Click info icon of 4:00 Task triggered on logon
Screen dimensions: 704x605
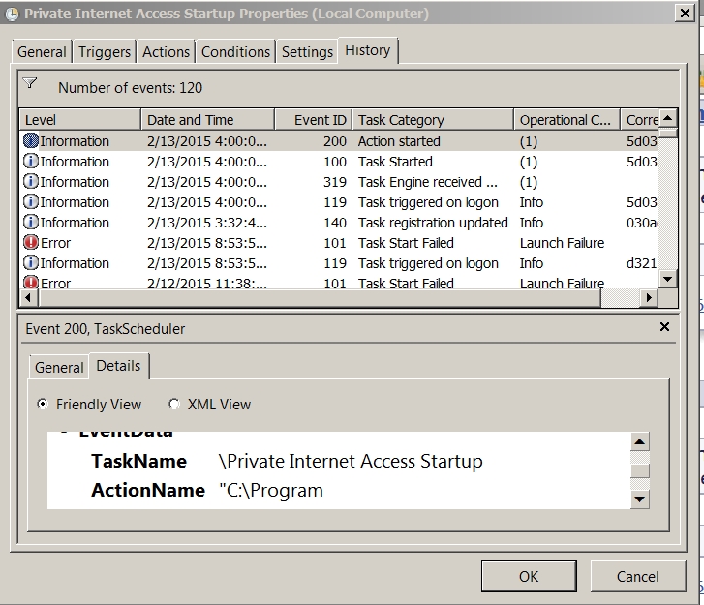[x=31, y=202]
